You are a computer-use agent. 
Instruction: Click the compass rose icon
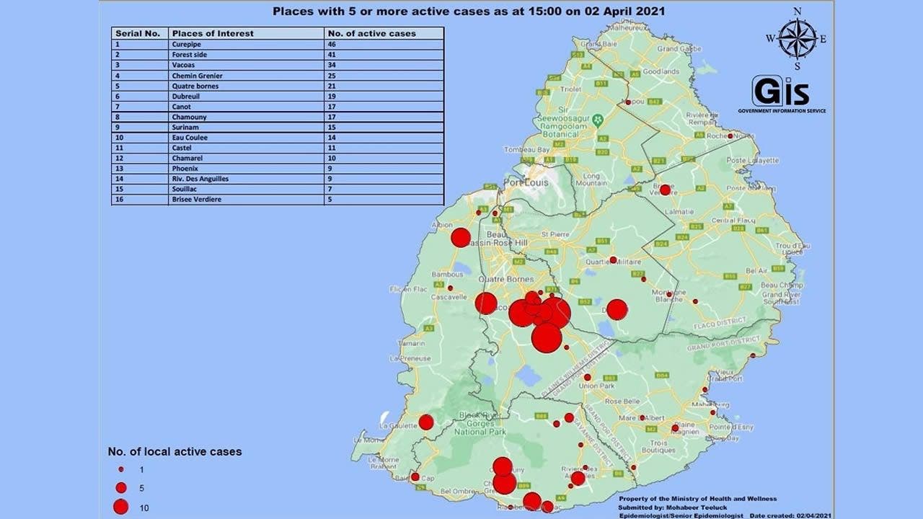(x=798, y=38)
